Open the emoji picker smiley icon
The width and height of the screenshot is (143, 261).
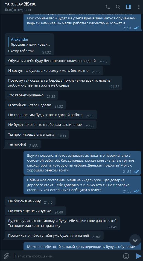tap(126, 256)
